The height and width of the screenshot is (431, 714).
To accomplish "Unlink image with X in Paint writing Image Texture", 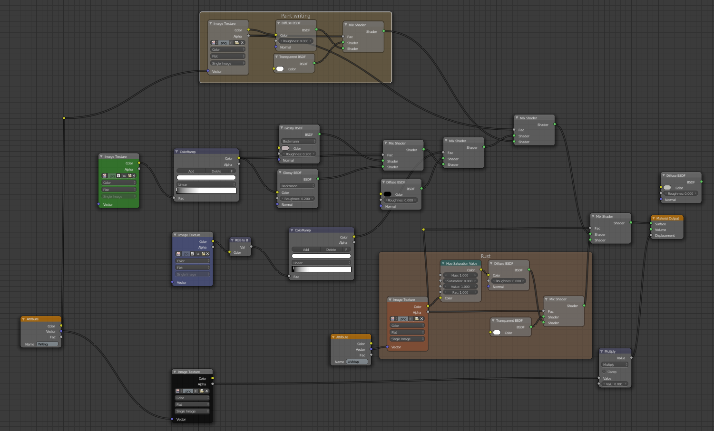I will tap(242, 43).
